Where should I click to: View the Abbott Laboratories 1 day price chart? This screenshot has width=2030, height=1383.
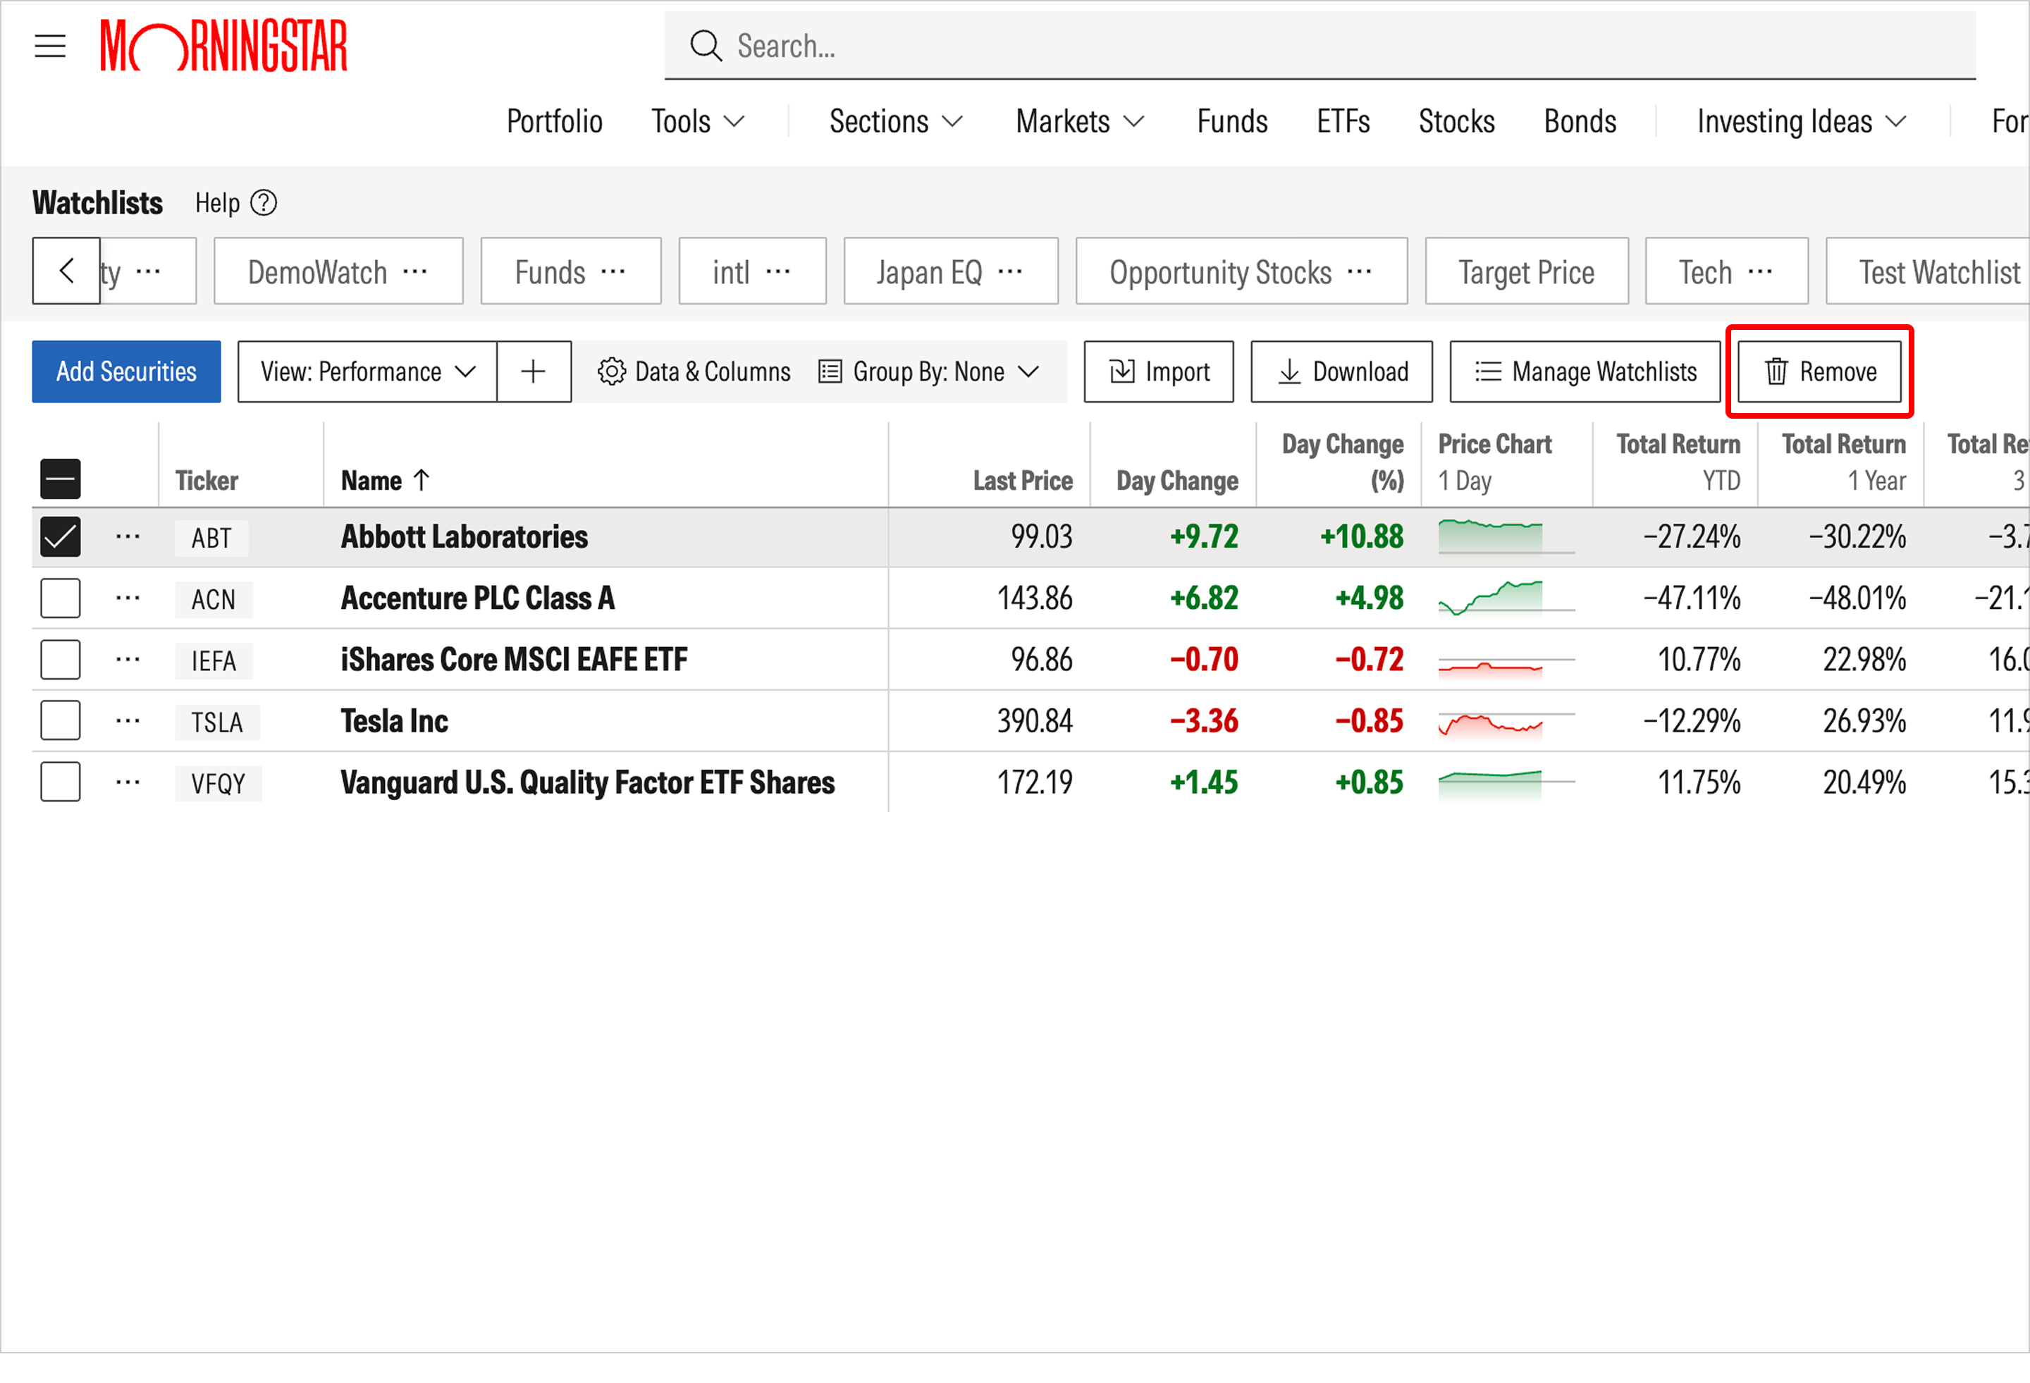pos(1506,536)
